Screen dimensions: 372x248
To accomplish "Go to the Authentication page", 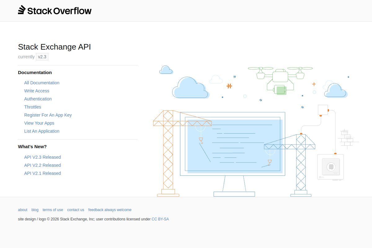I will (38, 99).
